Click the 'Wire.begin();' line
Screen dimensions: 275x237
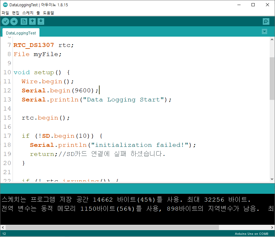48,81
